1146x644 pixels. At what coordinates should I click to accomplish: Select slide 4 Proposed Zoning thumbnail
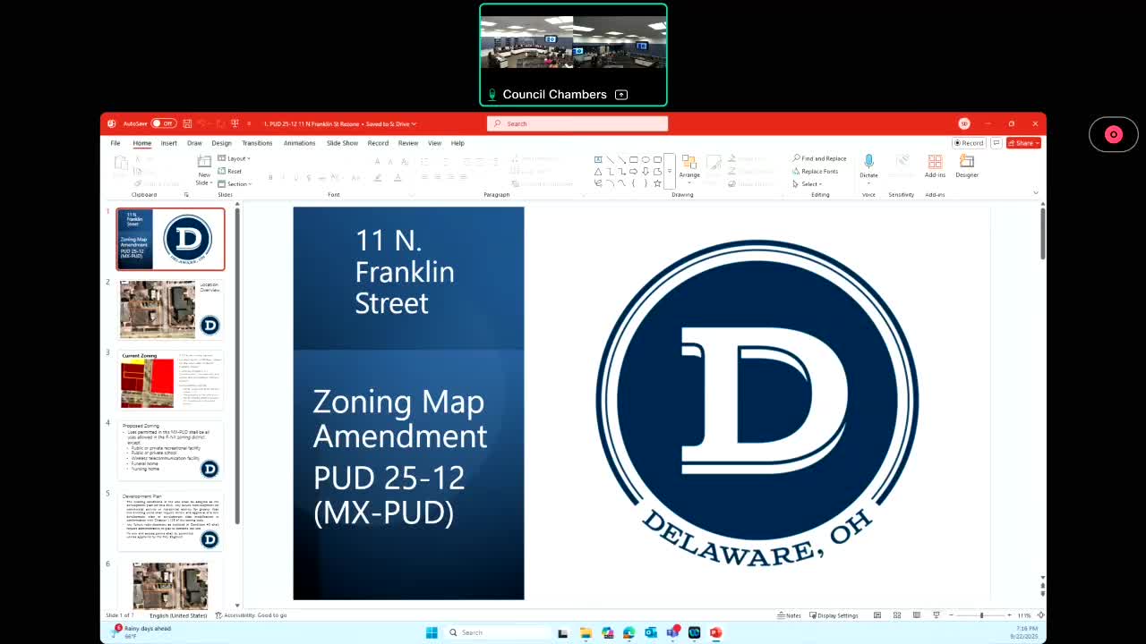(x=170, y=450)
